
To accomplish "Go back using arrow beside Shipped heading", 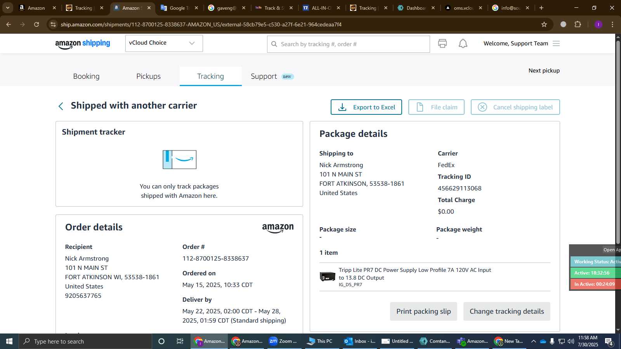I will click(x=61, y=106).
